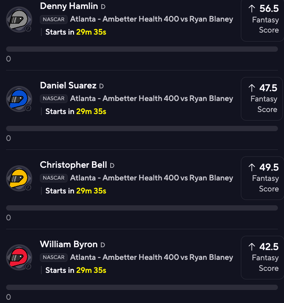Click Daniel Suarez's blue helmet icon

pos(19,99)
